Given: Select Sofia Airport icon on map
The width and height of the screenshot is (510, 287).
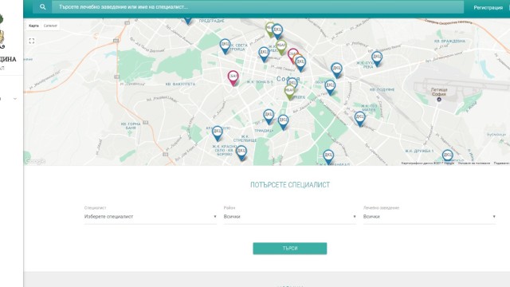Looking at the screenshot, I should tap(439, 99).
